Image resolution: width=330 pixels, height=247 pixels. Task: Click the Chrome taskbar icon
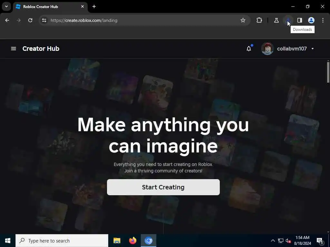(x=148, y=241)
